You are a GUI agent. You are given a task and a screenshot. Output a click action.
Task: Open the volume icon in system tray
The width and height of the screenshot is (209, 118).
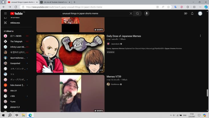[x=174, y=115]
